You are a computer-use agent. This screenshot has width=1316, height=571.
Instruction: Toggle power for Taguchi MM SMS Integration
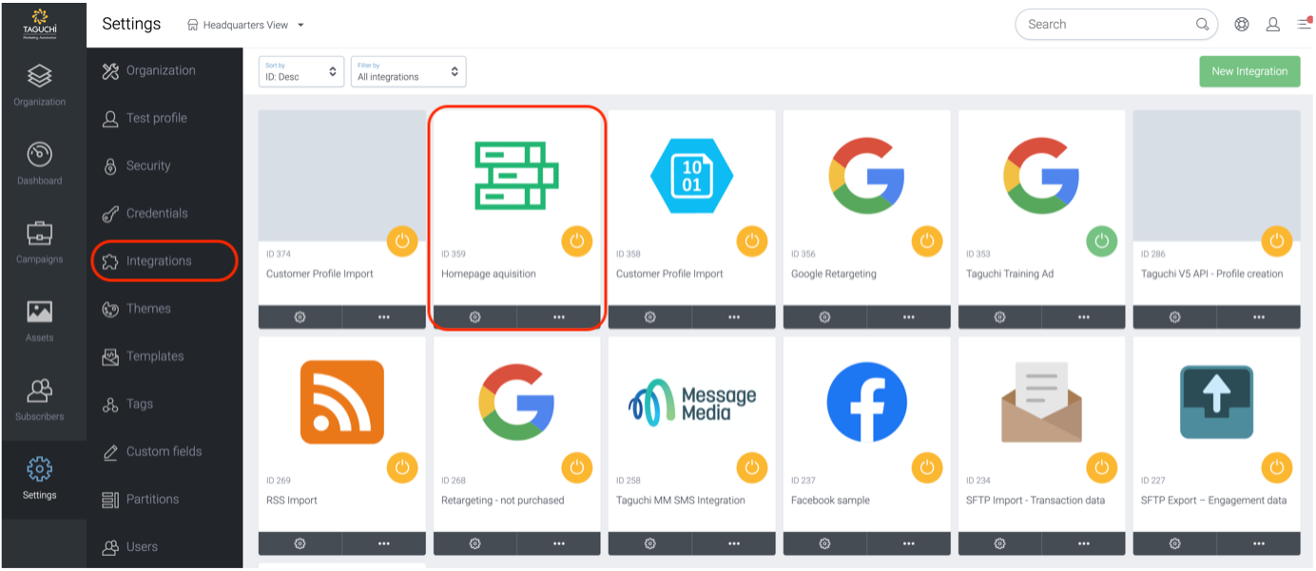[752, 467]
